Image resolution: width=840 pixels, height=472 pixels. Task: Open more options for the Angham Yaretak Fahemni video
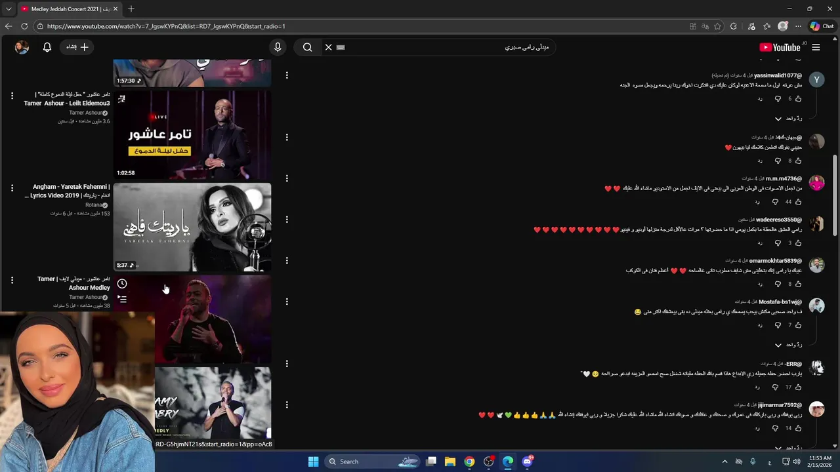12,188
